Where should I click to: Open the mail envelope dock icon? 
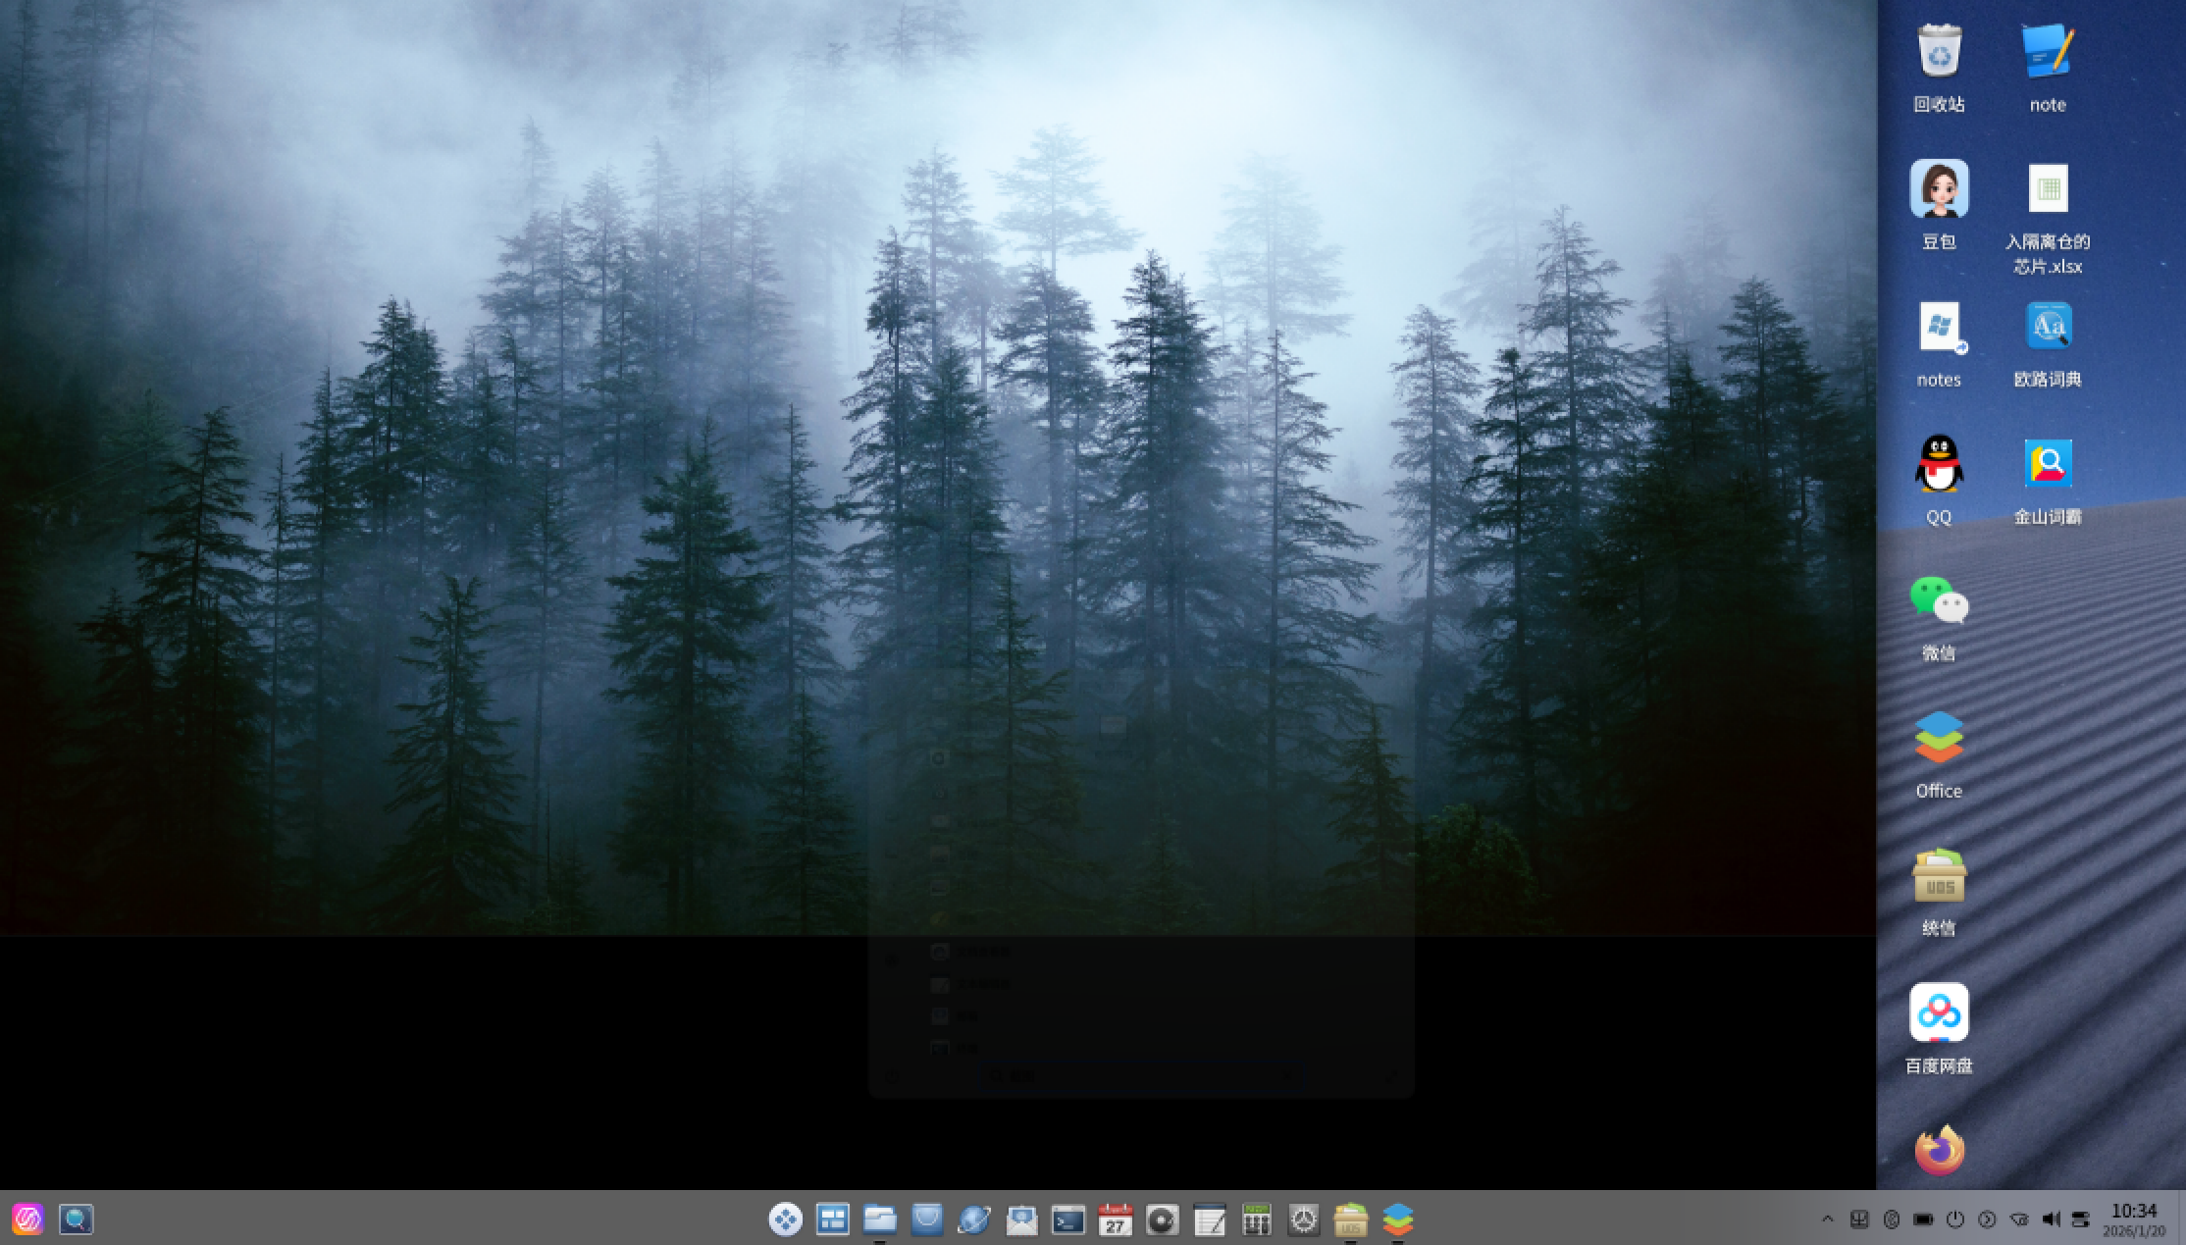pos(1021,1219)
